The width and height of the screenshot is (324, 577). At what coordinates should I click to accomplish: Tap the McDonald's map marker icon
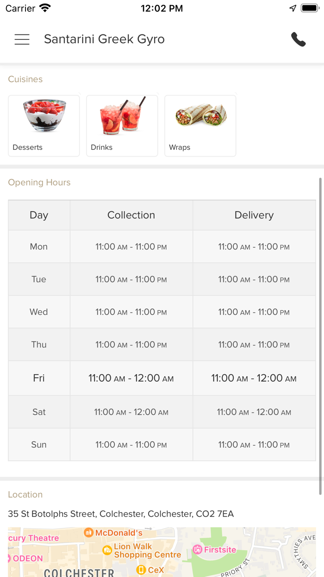pos(88,533)
